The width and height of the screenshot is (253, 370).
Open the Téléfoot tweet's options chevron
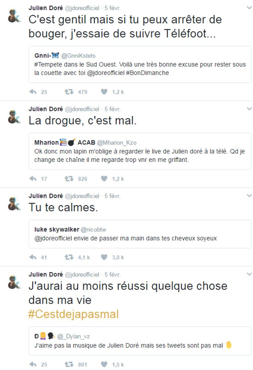point(249,8)
